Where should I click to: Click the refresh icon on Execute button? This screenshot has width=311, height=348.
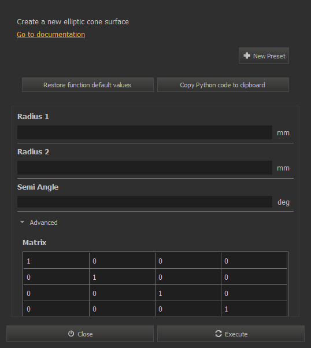point(219,334)
